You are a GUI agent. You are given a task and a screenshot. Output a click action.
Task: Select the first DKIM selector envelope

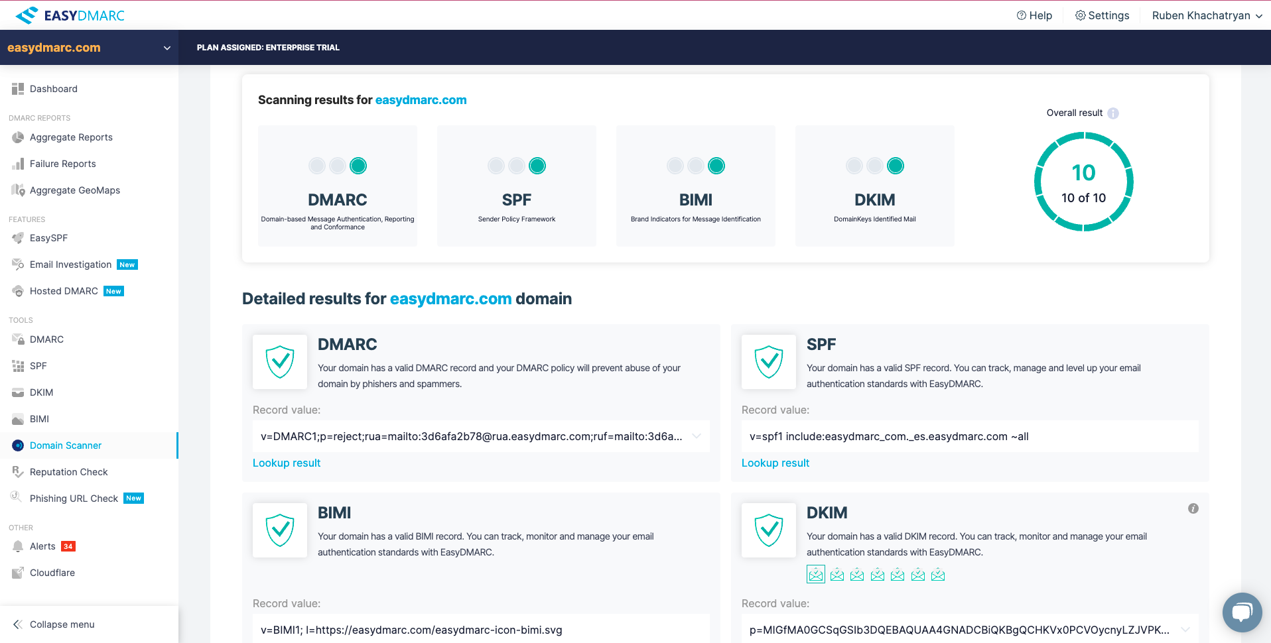[x=816, y=574]
